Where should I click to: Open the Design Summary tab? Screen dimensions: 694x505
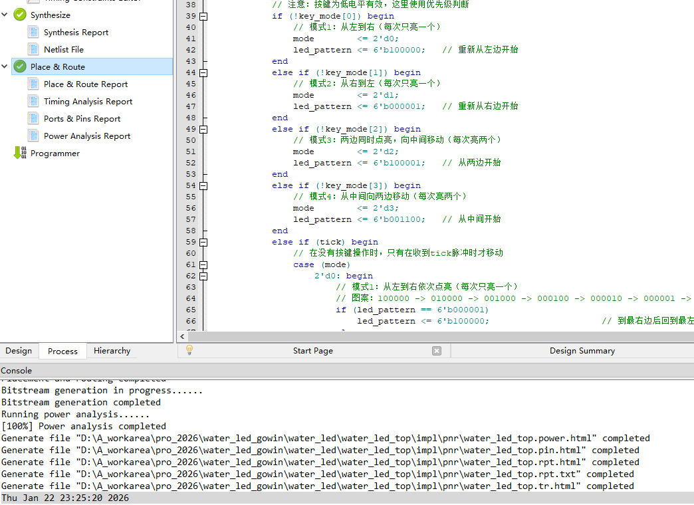582,351
